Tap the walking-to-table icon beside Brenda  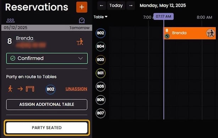point(80,42)
